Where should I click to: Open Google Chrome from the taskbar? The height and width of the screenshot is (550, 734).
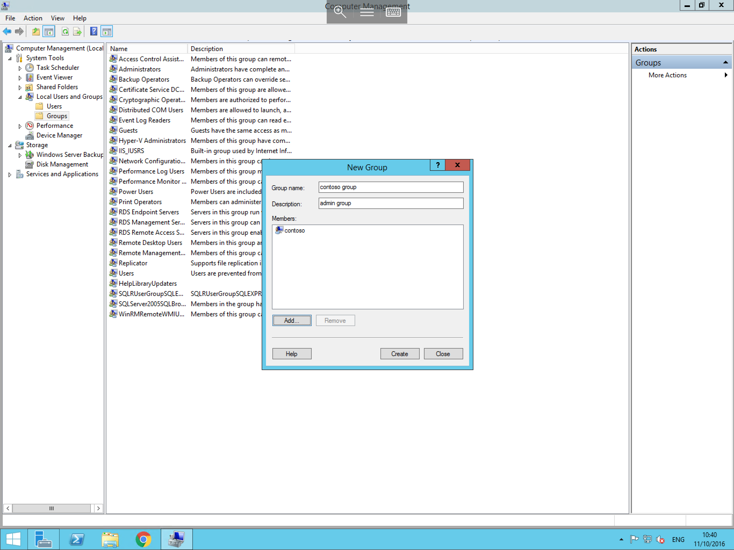coord(143,539)
